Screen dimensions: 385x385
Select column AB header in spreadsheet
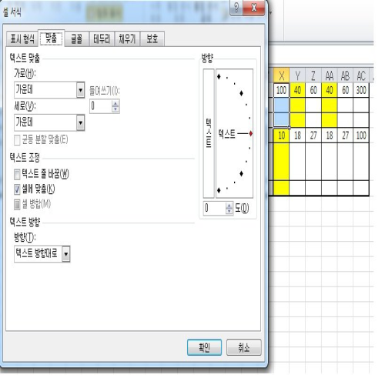click(x=345, y=75)
